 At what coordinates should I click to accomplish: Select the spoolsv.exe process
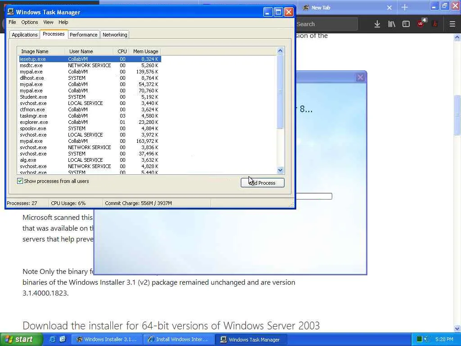[x=90, y=128]
